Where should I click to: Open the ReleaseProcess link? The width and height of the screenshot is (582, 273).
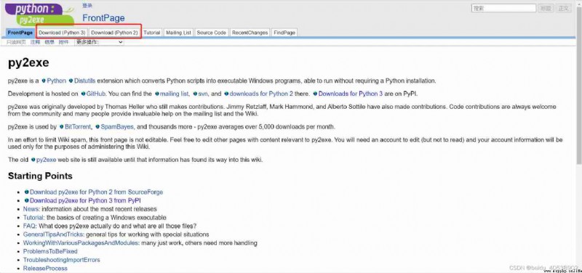pos(45,269)
